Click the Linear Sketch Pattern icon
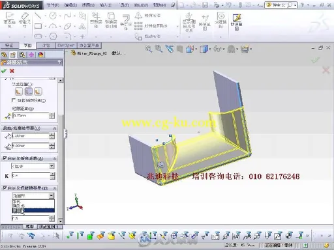Image resolution: width=334 pixels, height=250 pixels. tap(138, 26)
